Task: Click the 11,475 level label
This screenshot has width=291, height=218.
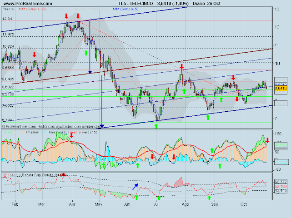Action: [8, 35]
